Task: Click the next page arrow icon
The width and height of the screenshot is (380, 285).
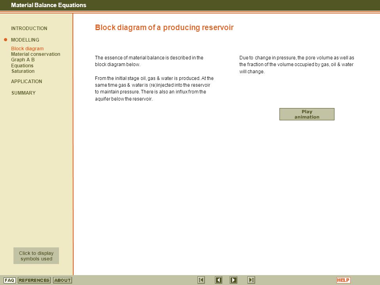Action: coord(234,280)
